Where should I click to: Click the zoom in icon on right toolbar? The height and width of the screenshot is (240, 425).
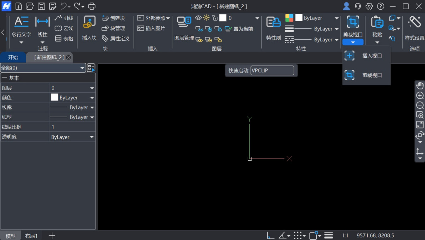click(x=419, y=95)
